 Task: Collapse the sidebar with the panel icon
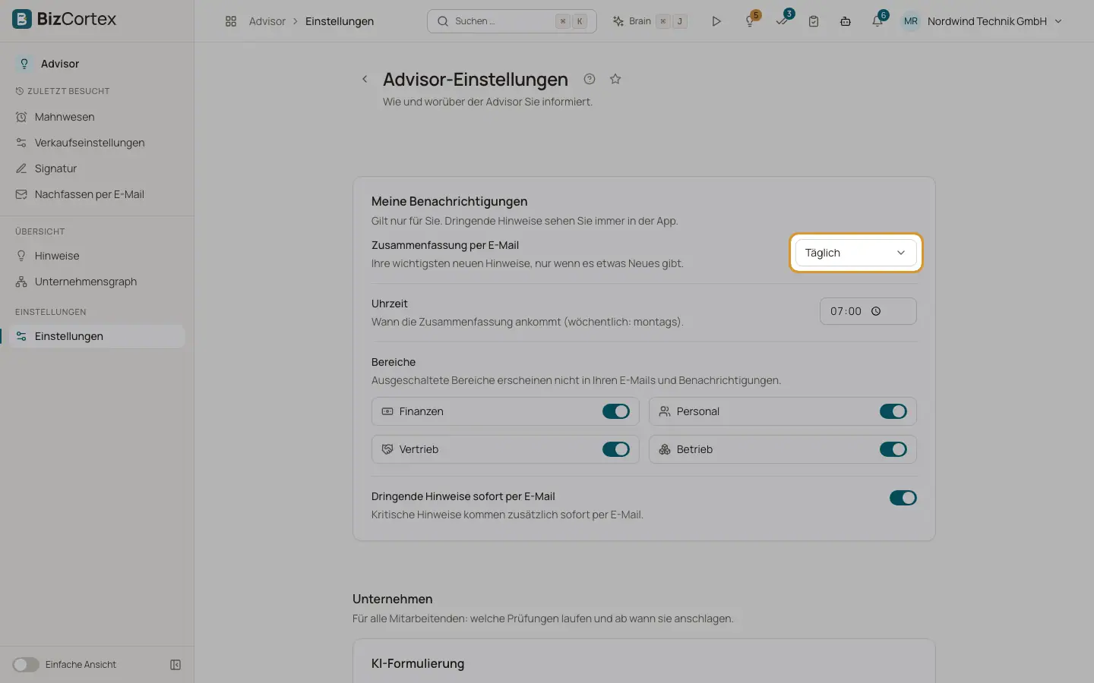point(175,665)
